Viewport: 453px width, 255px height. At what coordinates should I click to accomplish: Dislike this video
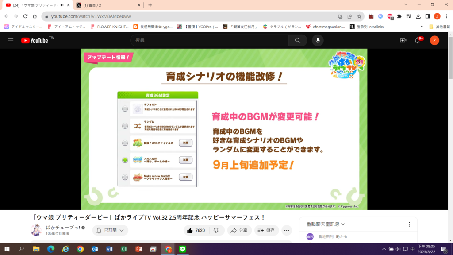coord(216,230)
